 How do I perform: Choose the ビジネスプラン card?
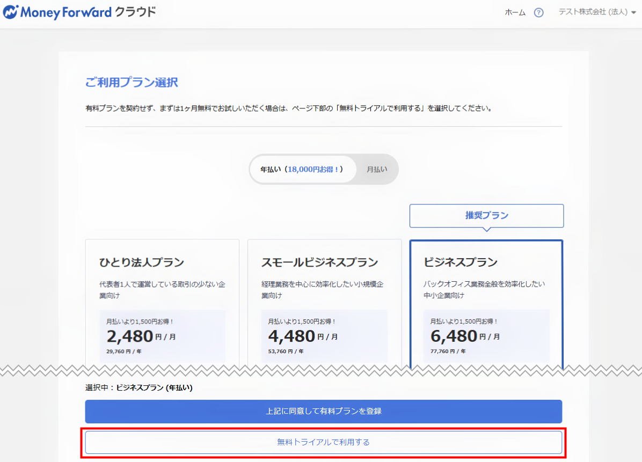[486, 304]
